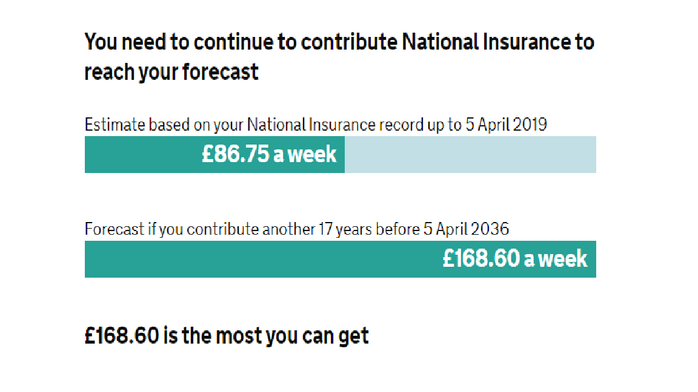This screenshot has width=698, height=392.
Task: Click the "£86.75 a week" amount
Action: click(x=269, y=154)
